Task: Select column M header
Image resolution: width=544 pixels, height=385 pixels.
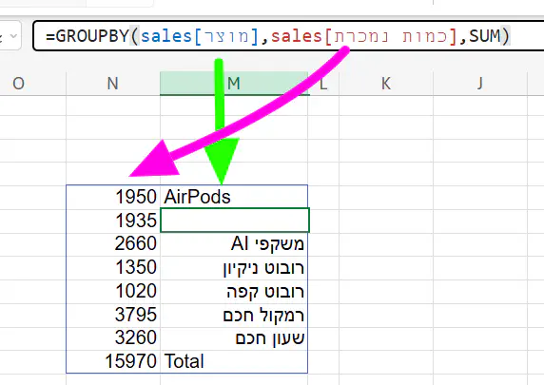Action: click(x=234, y=84)
